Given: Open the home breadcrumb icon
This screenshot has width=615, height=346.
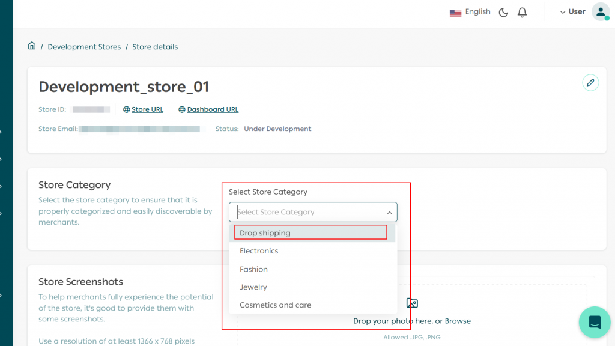Looking at the screenshot, I should pyautogui.click(x=32, y=46).
